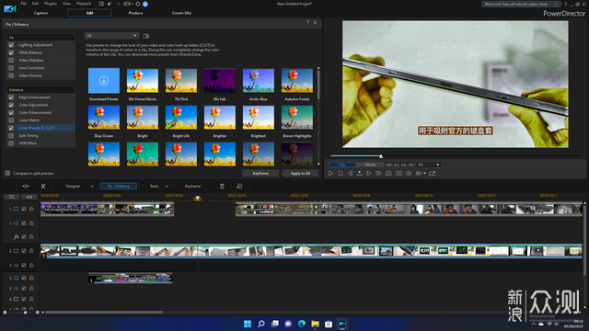589x331 pixels.
Task: Enable Video Denoise checkbox
Action: click(x=11, y=75)
